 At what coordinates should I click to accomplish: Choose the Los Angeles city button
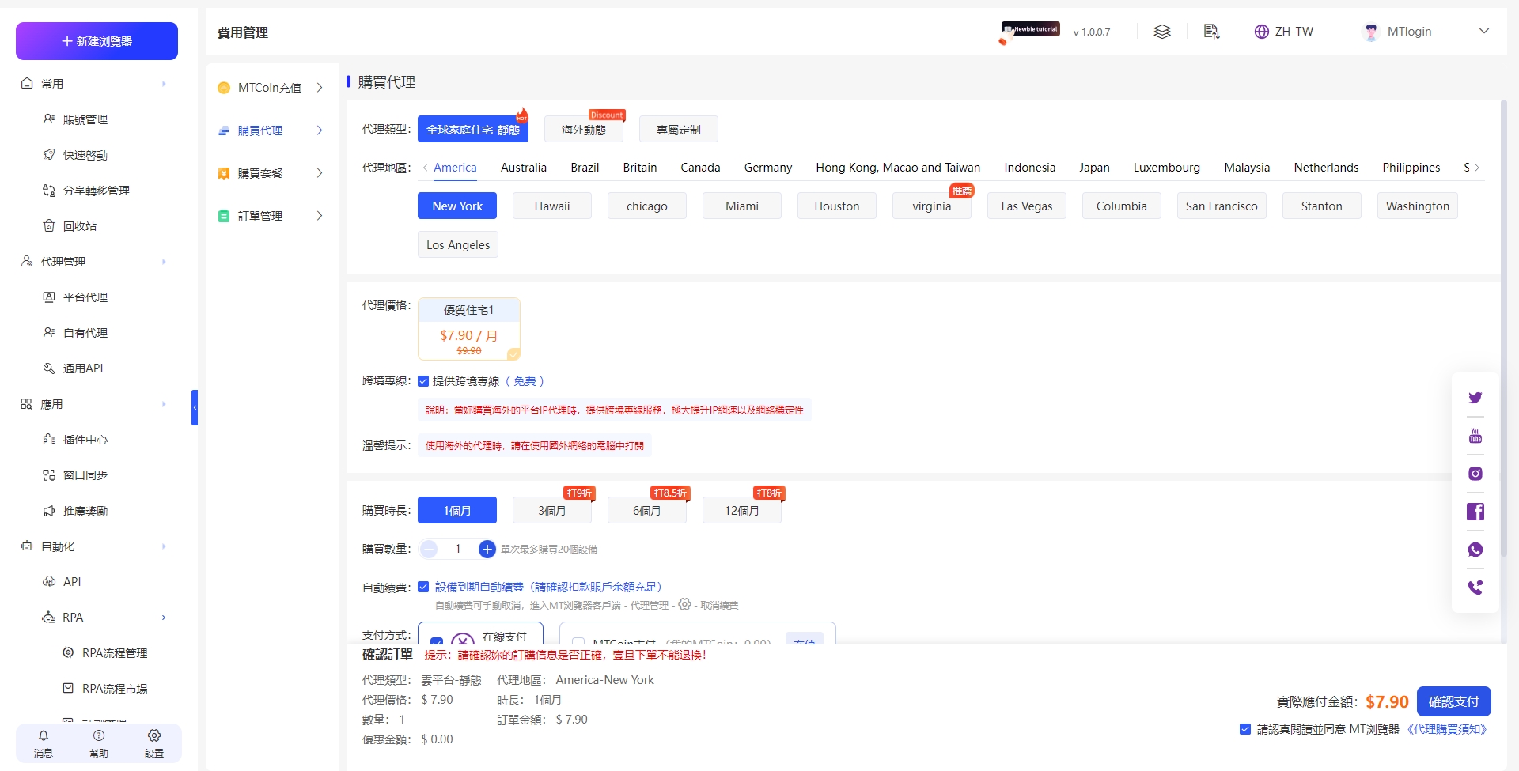click(457, 245)
